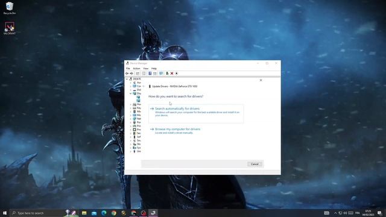Expand the Computer tree node

tap(131, 86)
